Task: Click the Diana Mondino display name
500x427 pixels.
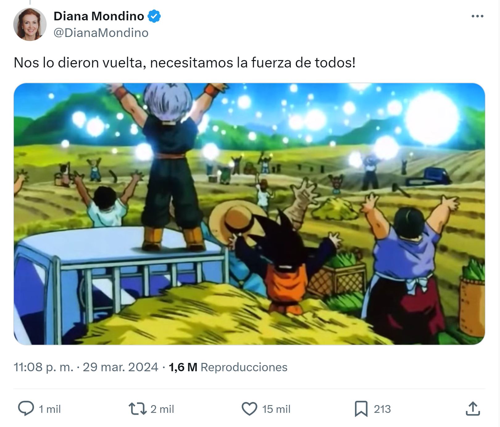Action: click(x=99, y=16)
